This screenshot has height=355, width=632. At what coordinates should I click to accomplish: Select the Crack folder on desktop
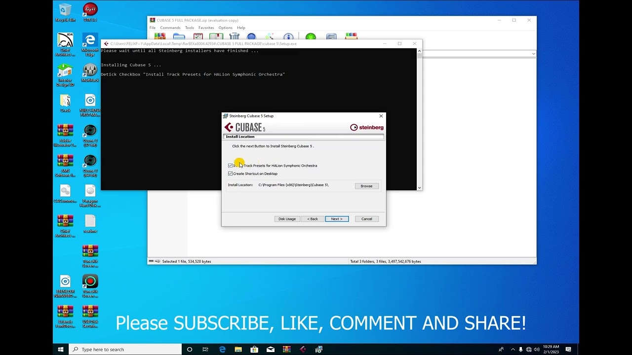point(65,103)
